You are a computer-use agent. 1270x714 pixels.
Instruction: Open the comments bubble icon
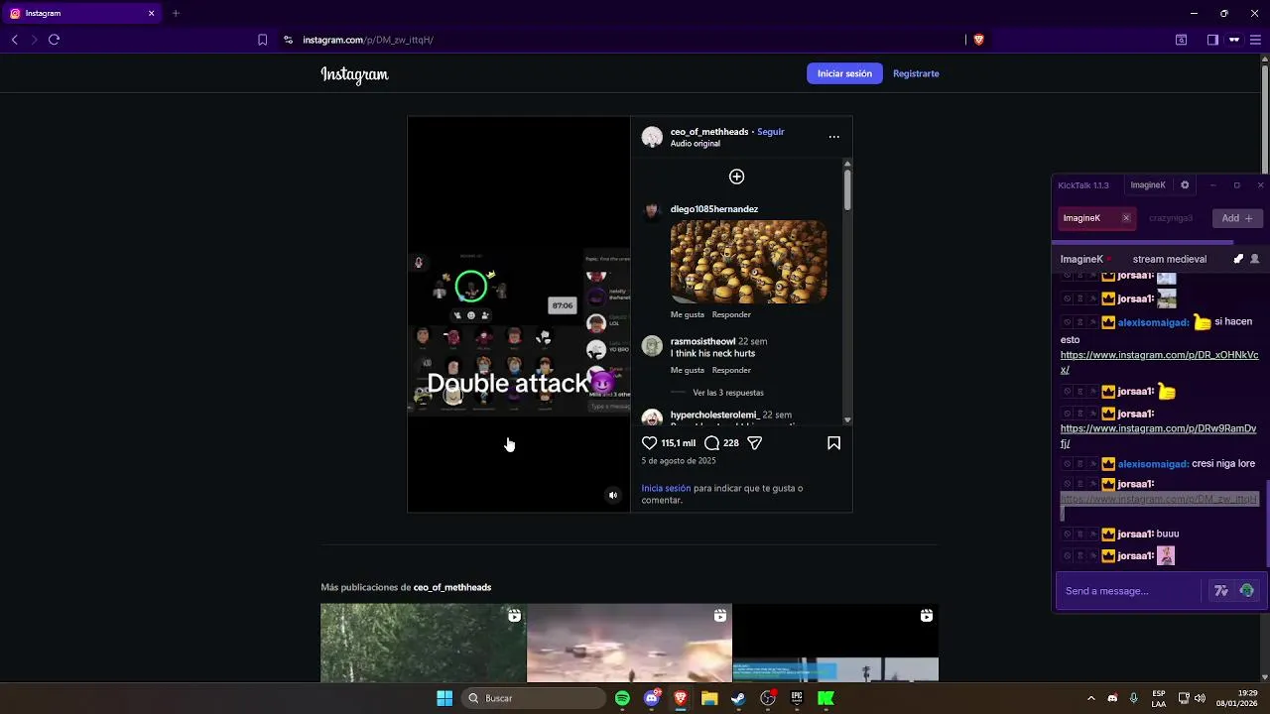pos(711,443)
